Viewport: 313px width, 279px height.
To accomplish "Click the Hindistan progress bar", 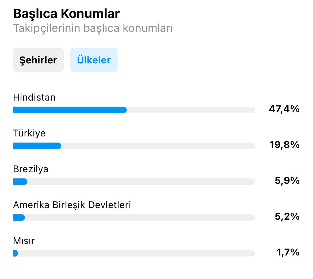I will coord(134,110).
